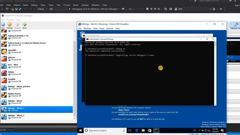This screenshot has width=240, height=135.
Task: Open the Window menu in Visual Studio
Action: tap(96, 5)
